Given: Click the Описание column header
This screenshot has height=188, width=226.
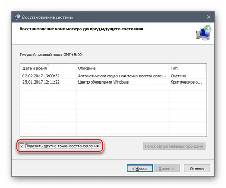Looking at the screenshot, I should click(122, 68).
